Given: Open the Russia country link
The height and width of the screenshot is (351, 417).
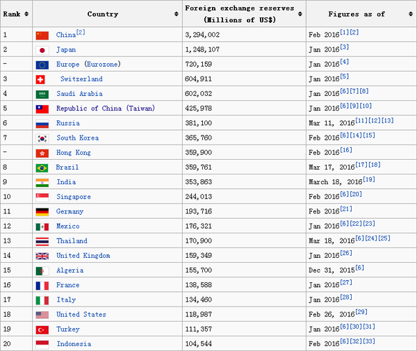Looking at the screenshot, I should coord(68,123).
